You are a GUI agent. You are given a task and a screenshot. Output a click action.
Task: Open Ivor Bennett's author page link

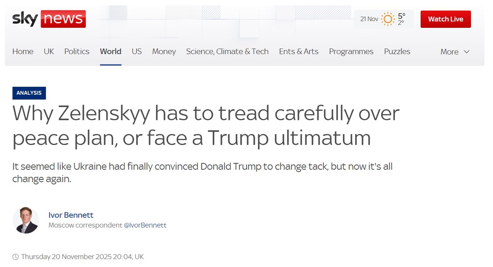coord(71,215)
